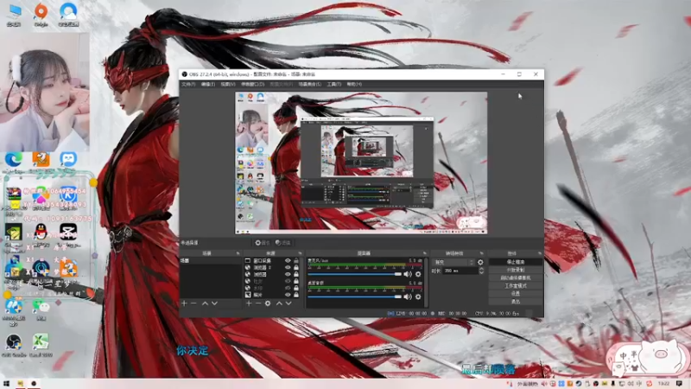The image size is (691, 389).
Task: Click the 开始录制 button
Action: point(516,270)
